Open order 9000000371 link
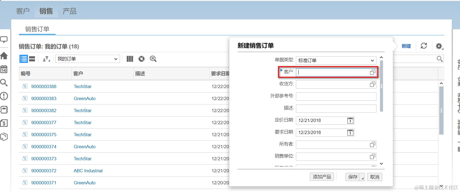The width and height of the screenshot is (460, 192). click(44, 183)
